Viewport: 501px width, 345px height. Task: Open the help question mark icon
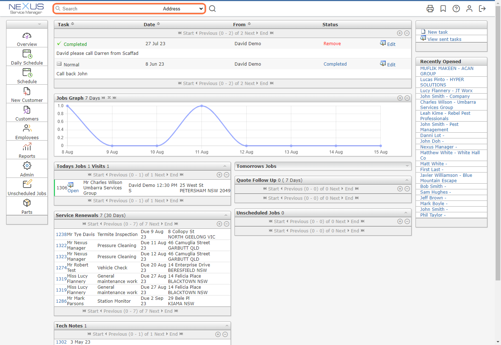click(x=456, y=8)
